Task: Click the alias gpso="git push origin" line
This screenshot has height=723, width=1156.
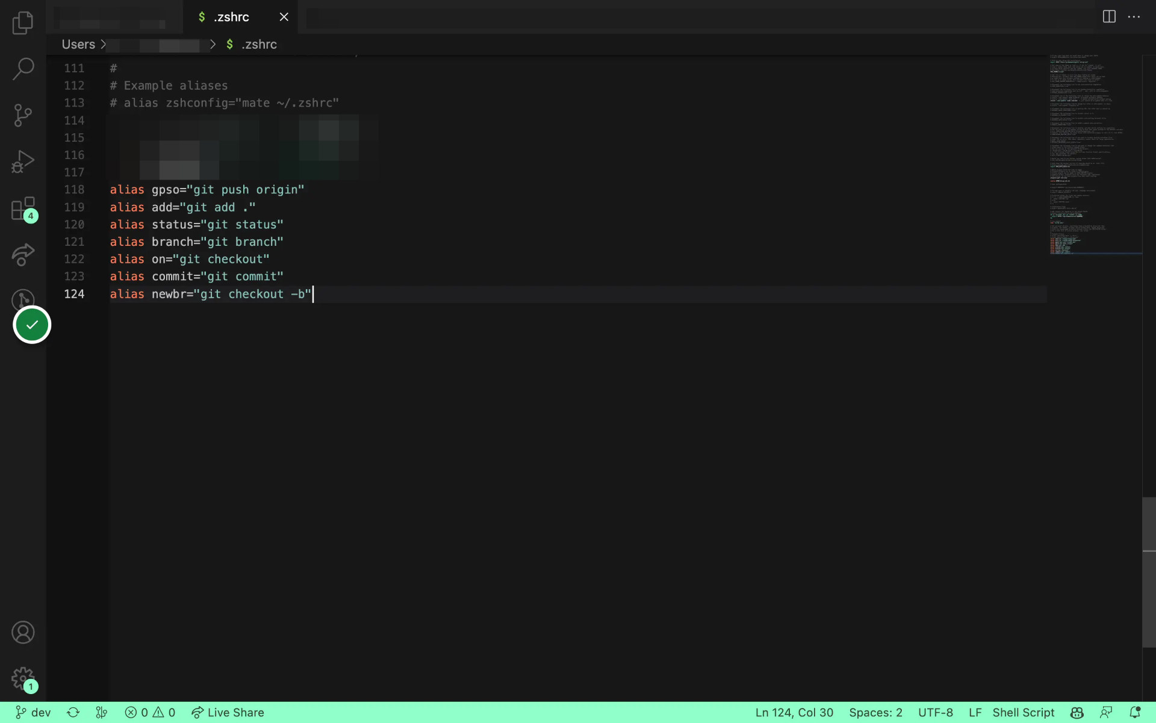Action: pos(207,190)
